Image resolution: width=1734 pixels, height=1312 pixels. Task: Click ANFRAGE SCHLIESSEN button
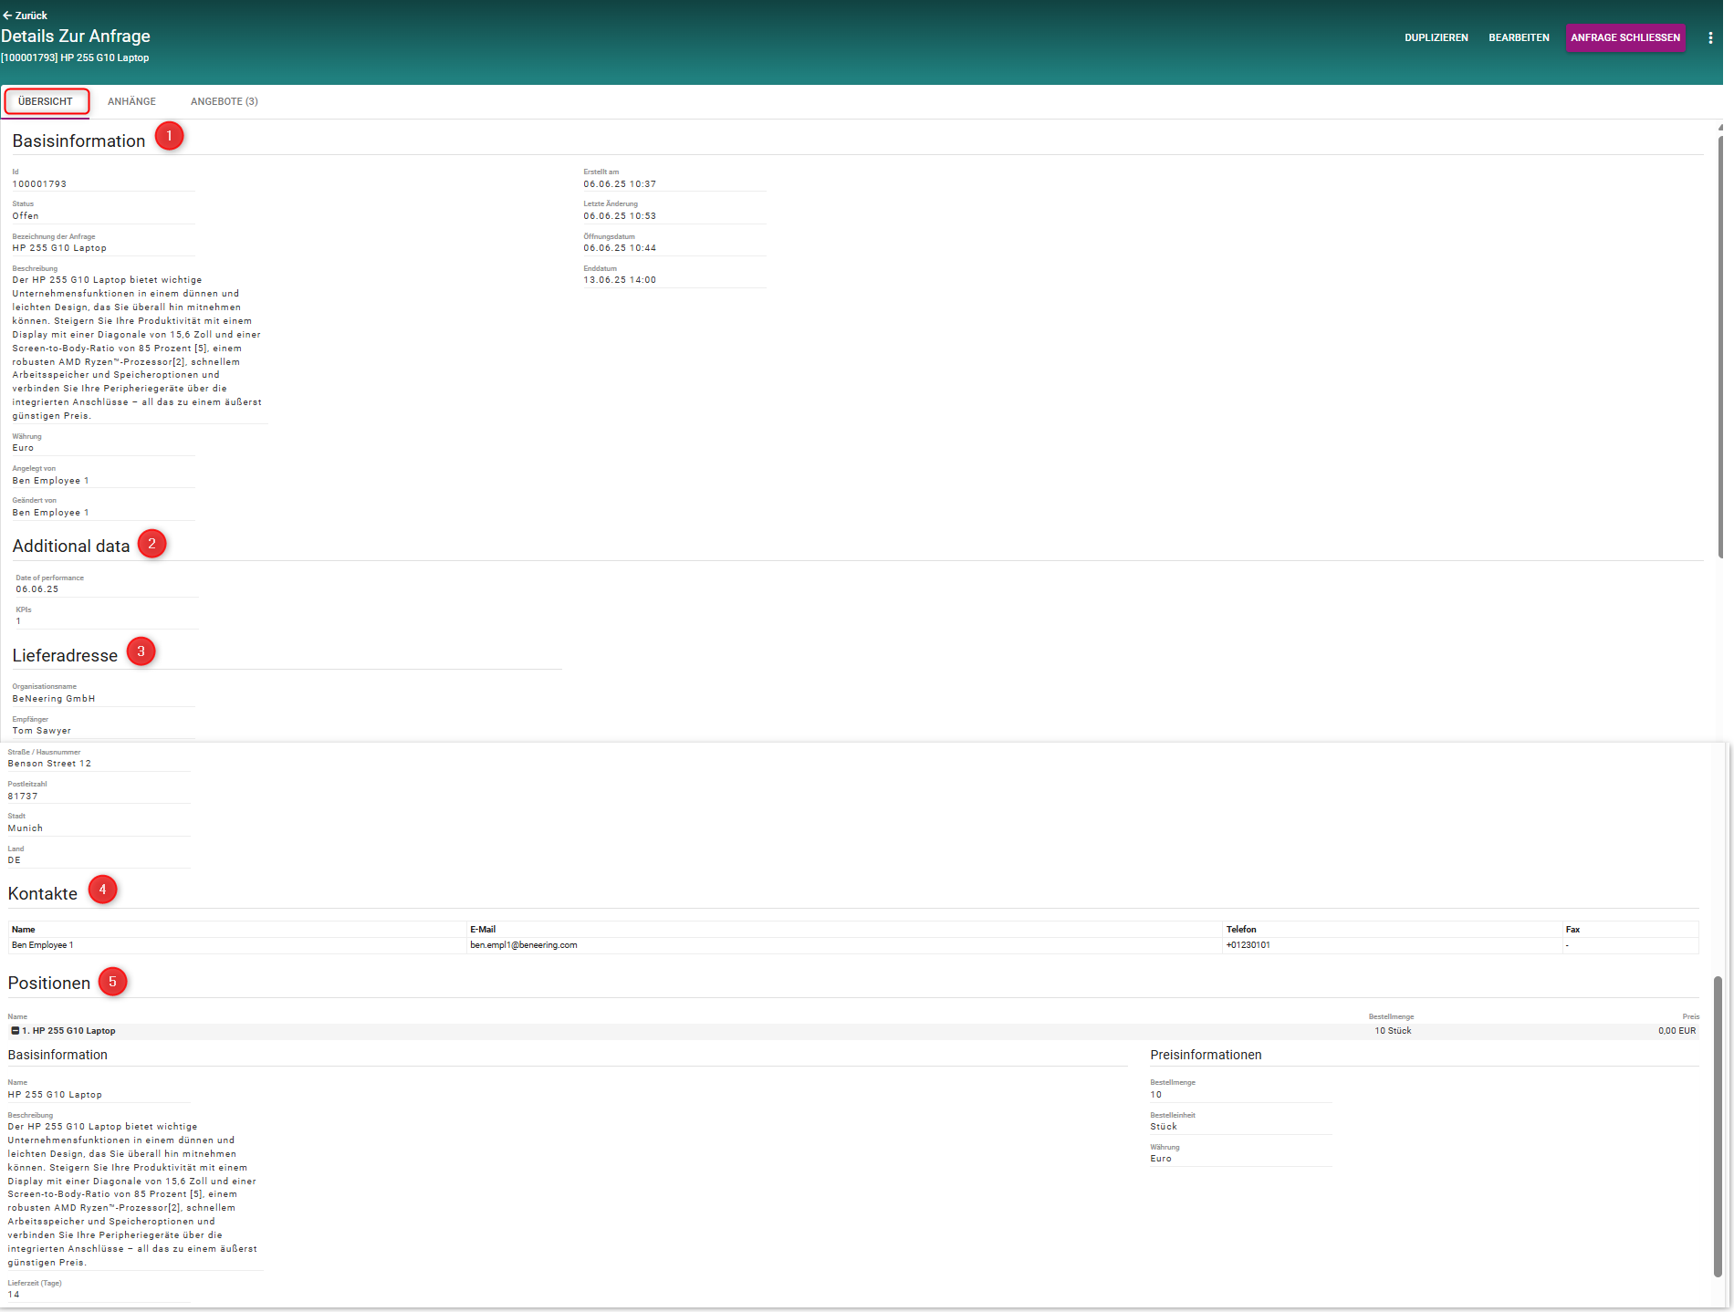1624,37
